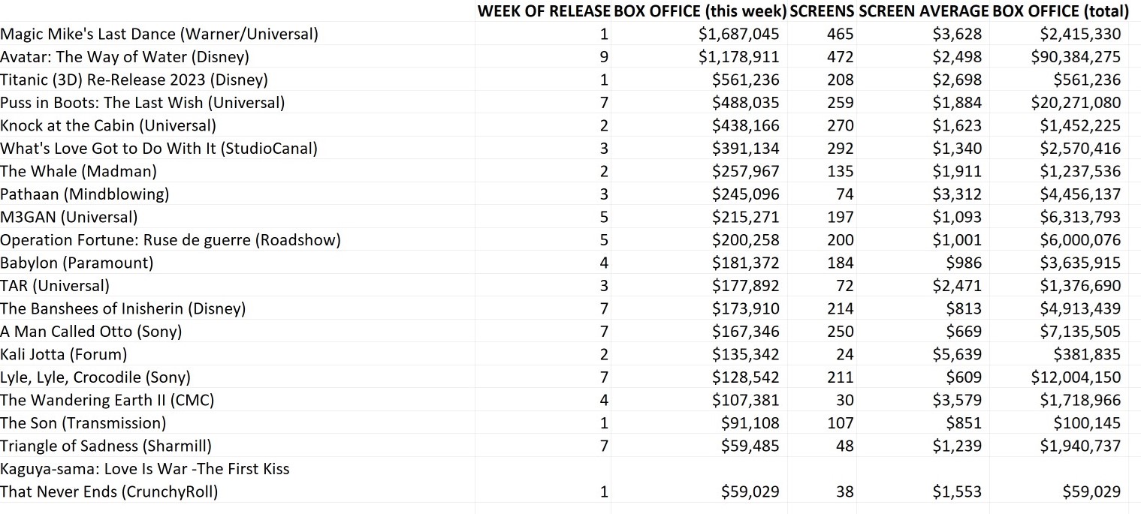
Task: Click the SCREENS column header
Action: [x=823, y=11]
